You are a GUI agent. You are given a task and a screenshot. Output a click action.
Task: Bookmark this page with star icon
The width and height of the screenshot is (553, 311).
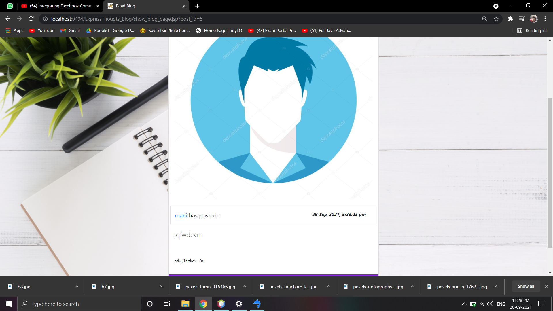click(496, 19)
